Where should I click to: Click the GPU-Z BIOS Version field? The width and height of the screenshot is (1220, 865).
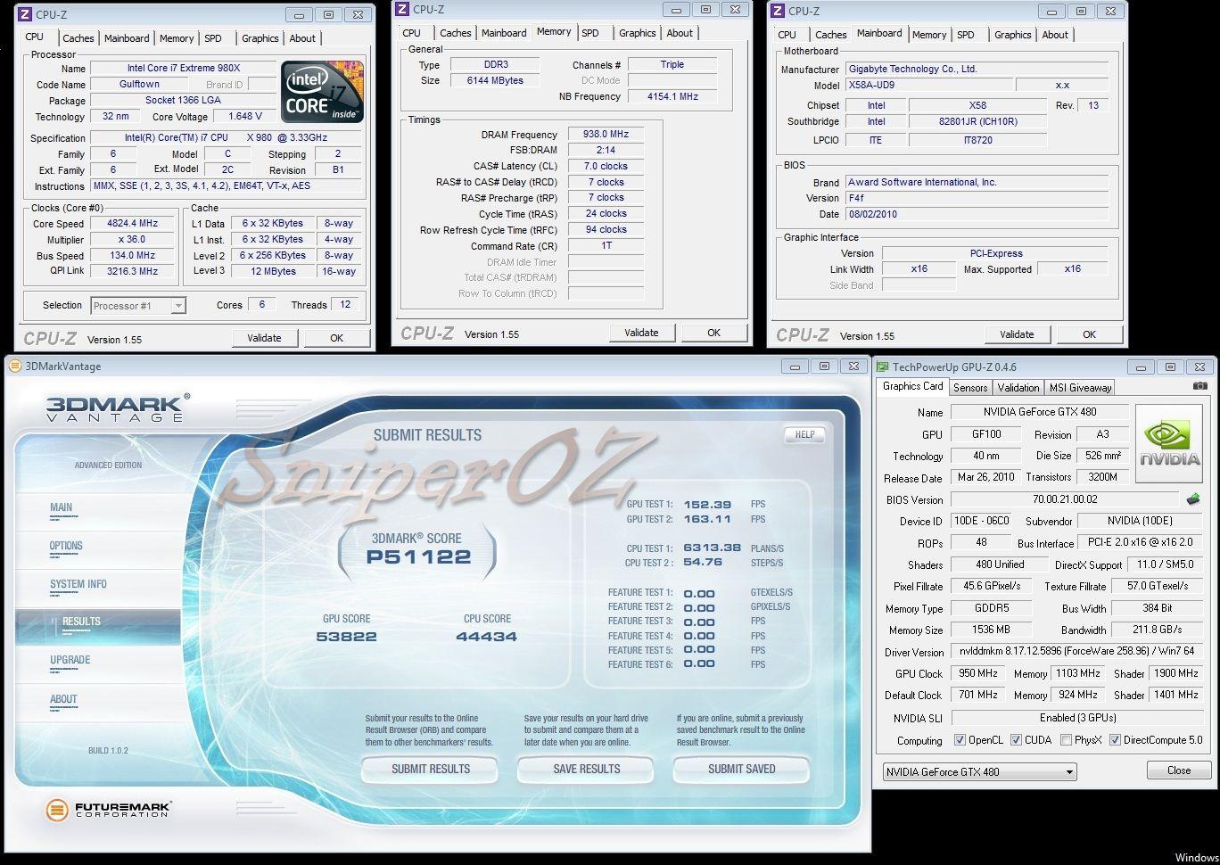(1065, 499)
